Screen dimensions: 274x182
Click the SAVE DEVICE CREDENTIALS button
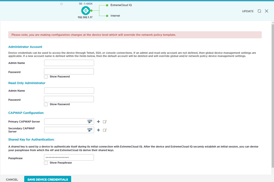pyautogui.click(x=47, y=179)
